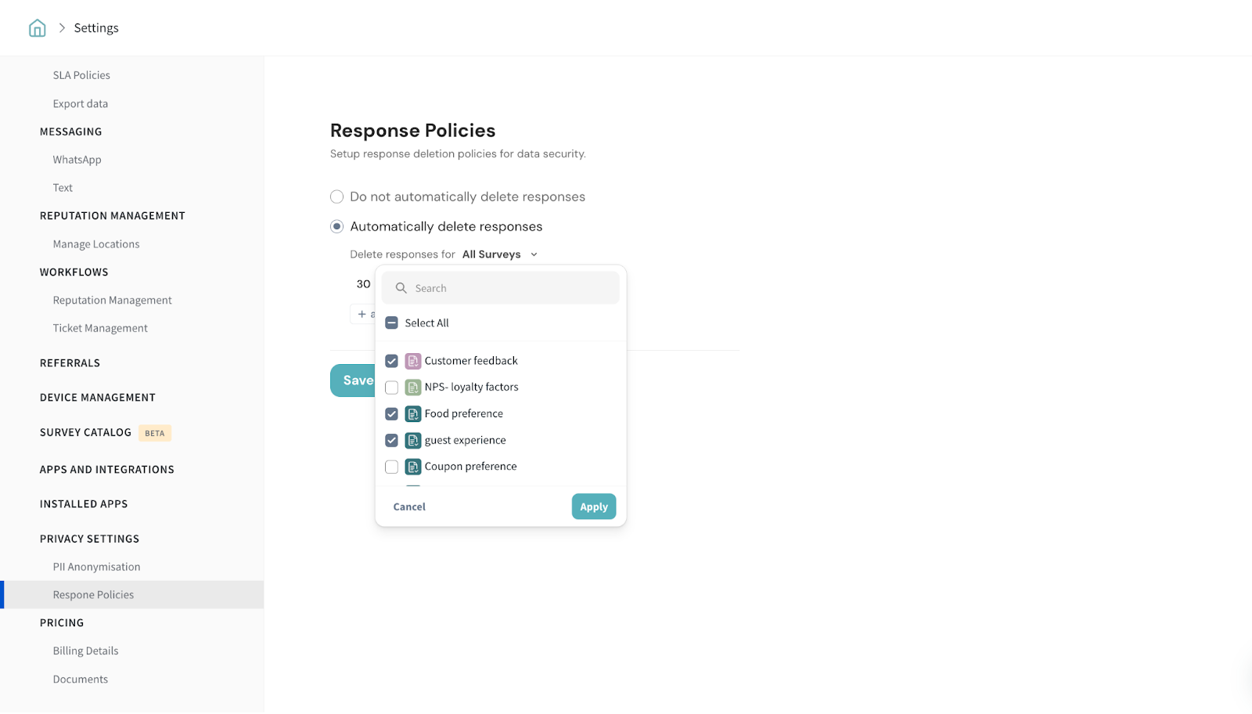Open PII Anonymisation settings
The width and height of the screenshot is (1252, 714).
coord(96,567)
